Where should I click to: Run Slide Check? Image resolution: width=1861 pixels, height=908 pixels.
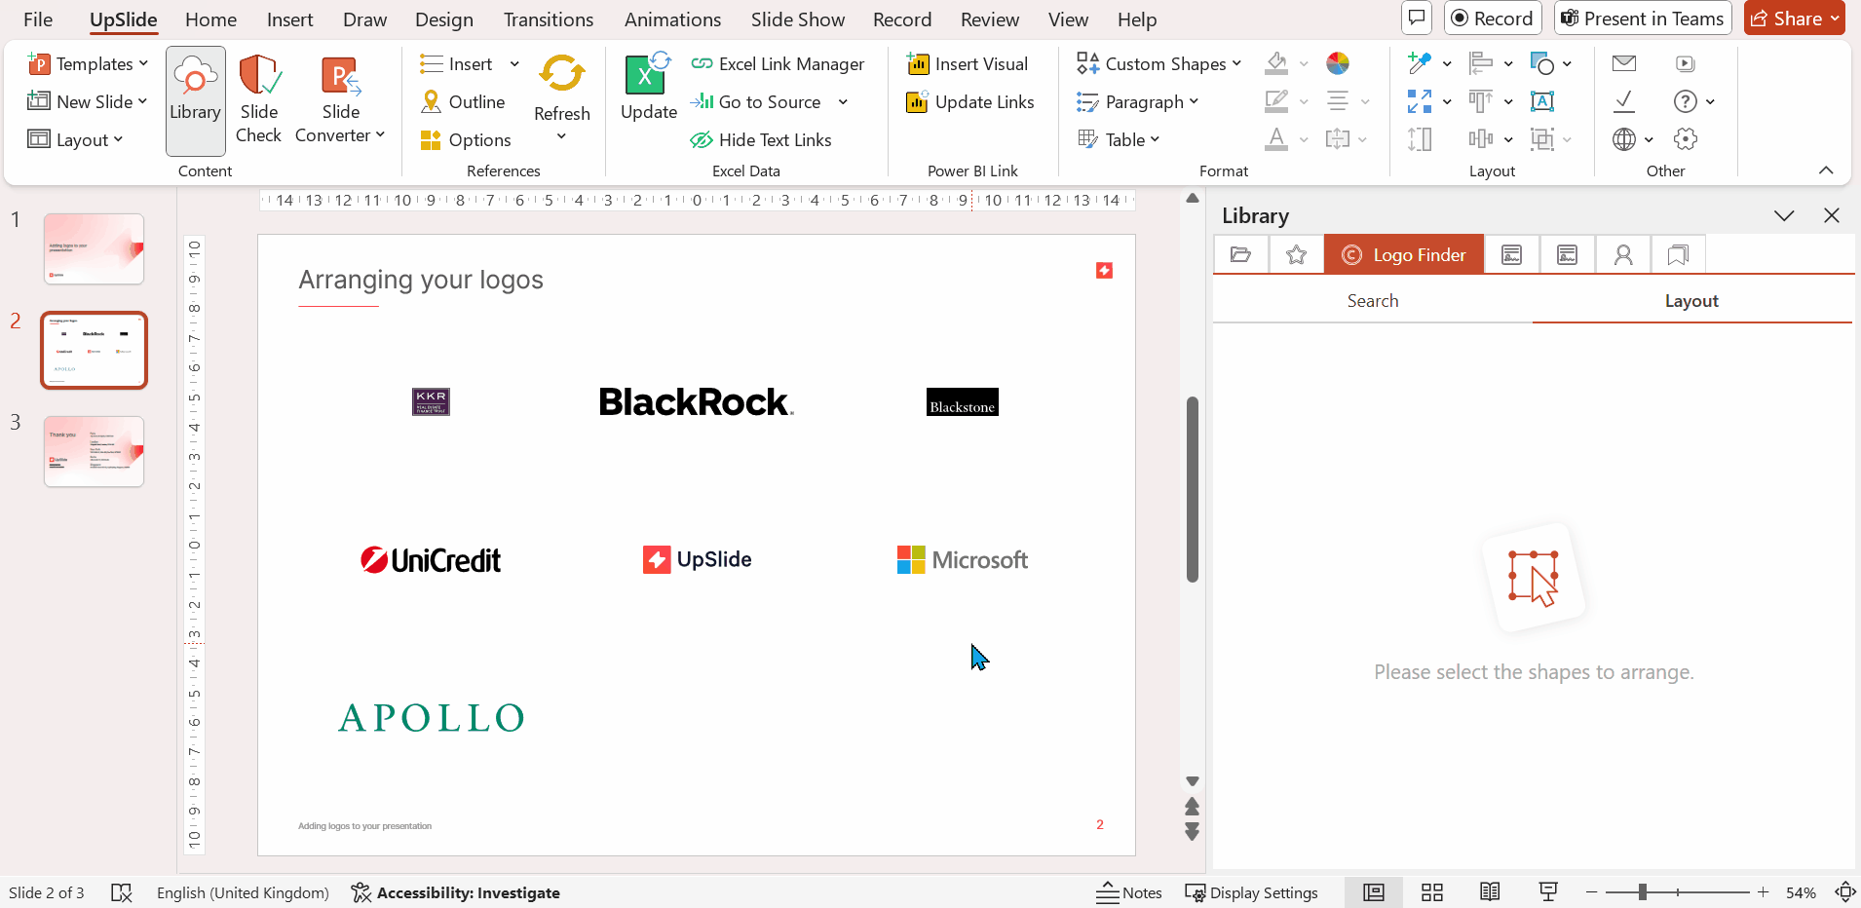pos(259,100)
